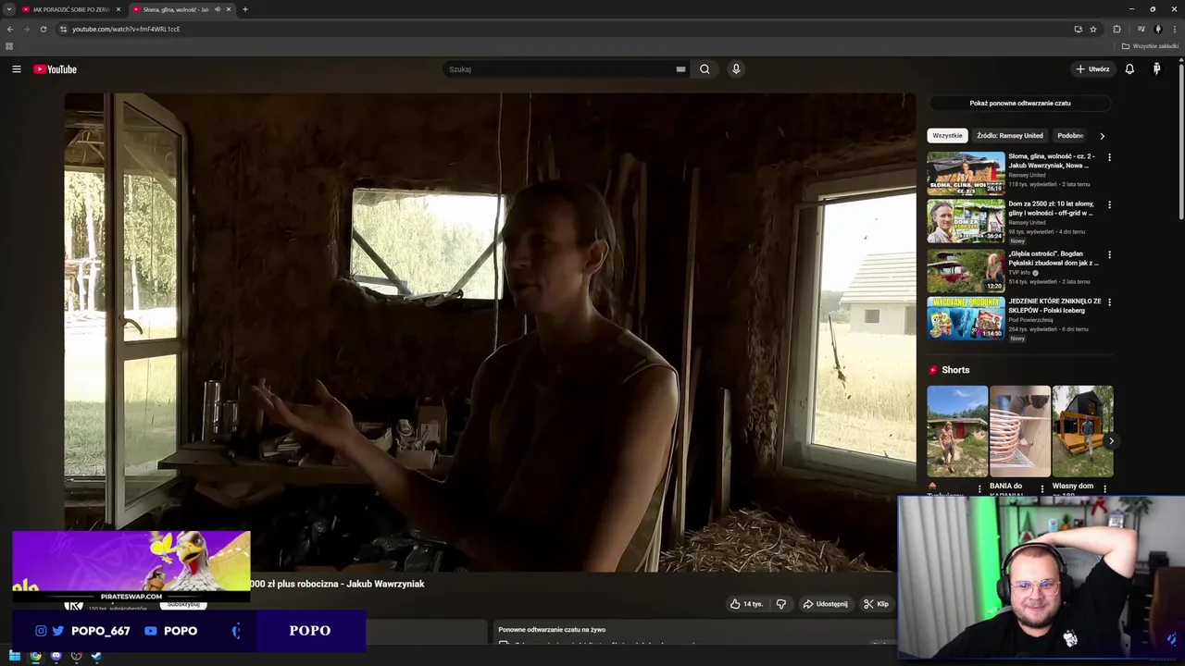Mute the audio icon on the playing tab
This screenshot has width=1185, height=666.
click(x=218, y=9)
